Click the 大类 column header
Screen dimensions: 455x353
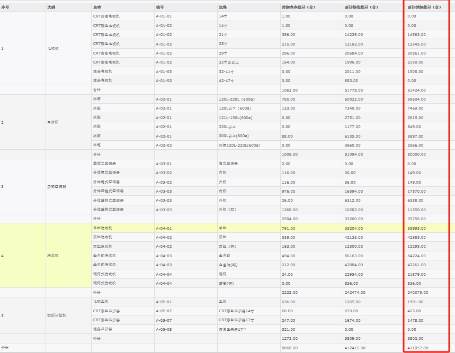(51, 7)
